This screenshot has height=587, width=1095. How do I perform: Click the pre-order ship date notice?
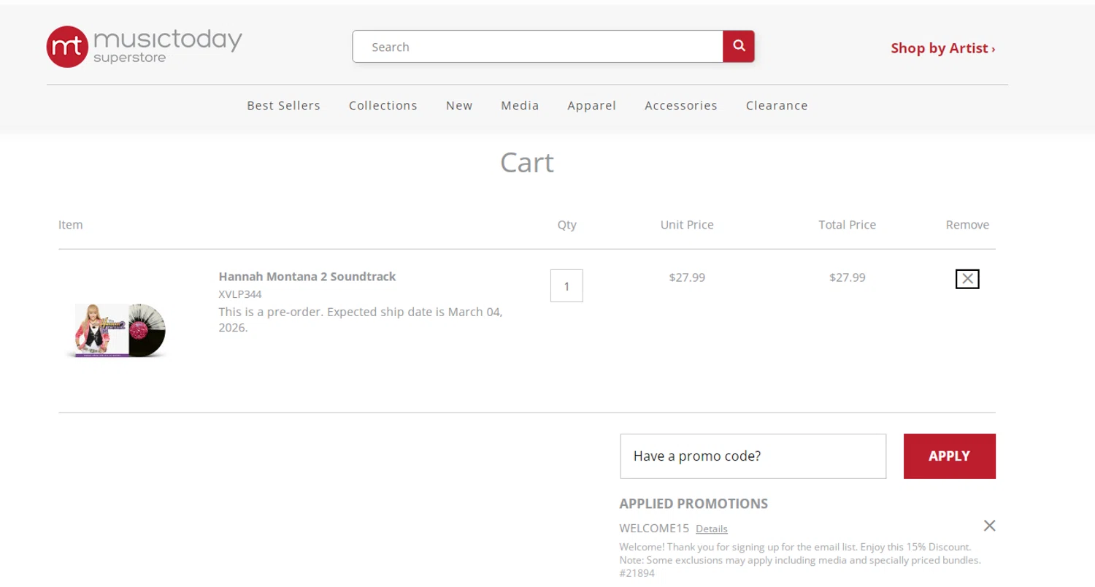click(x=361, y=320)
